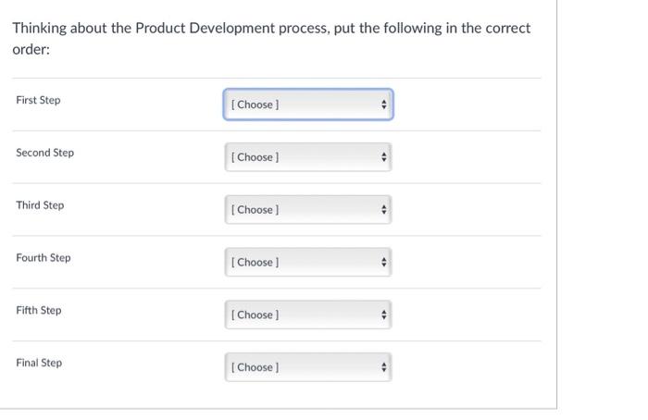
Task: Open the Second Step dropdown
Action: [308, 157]
